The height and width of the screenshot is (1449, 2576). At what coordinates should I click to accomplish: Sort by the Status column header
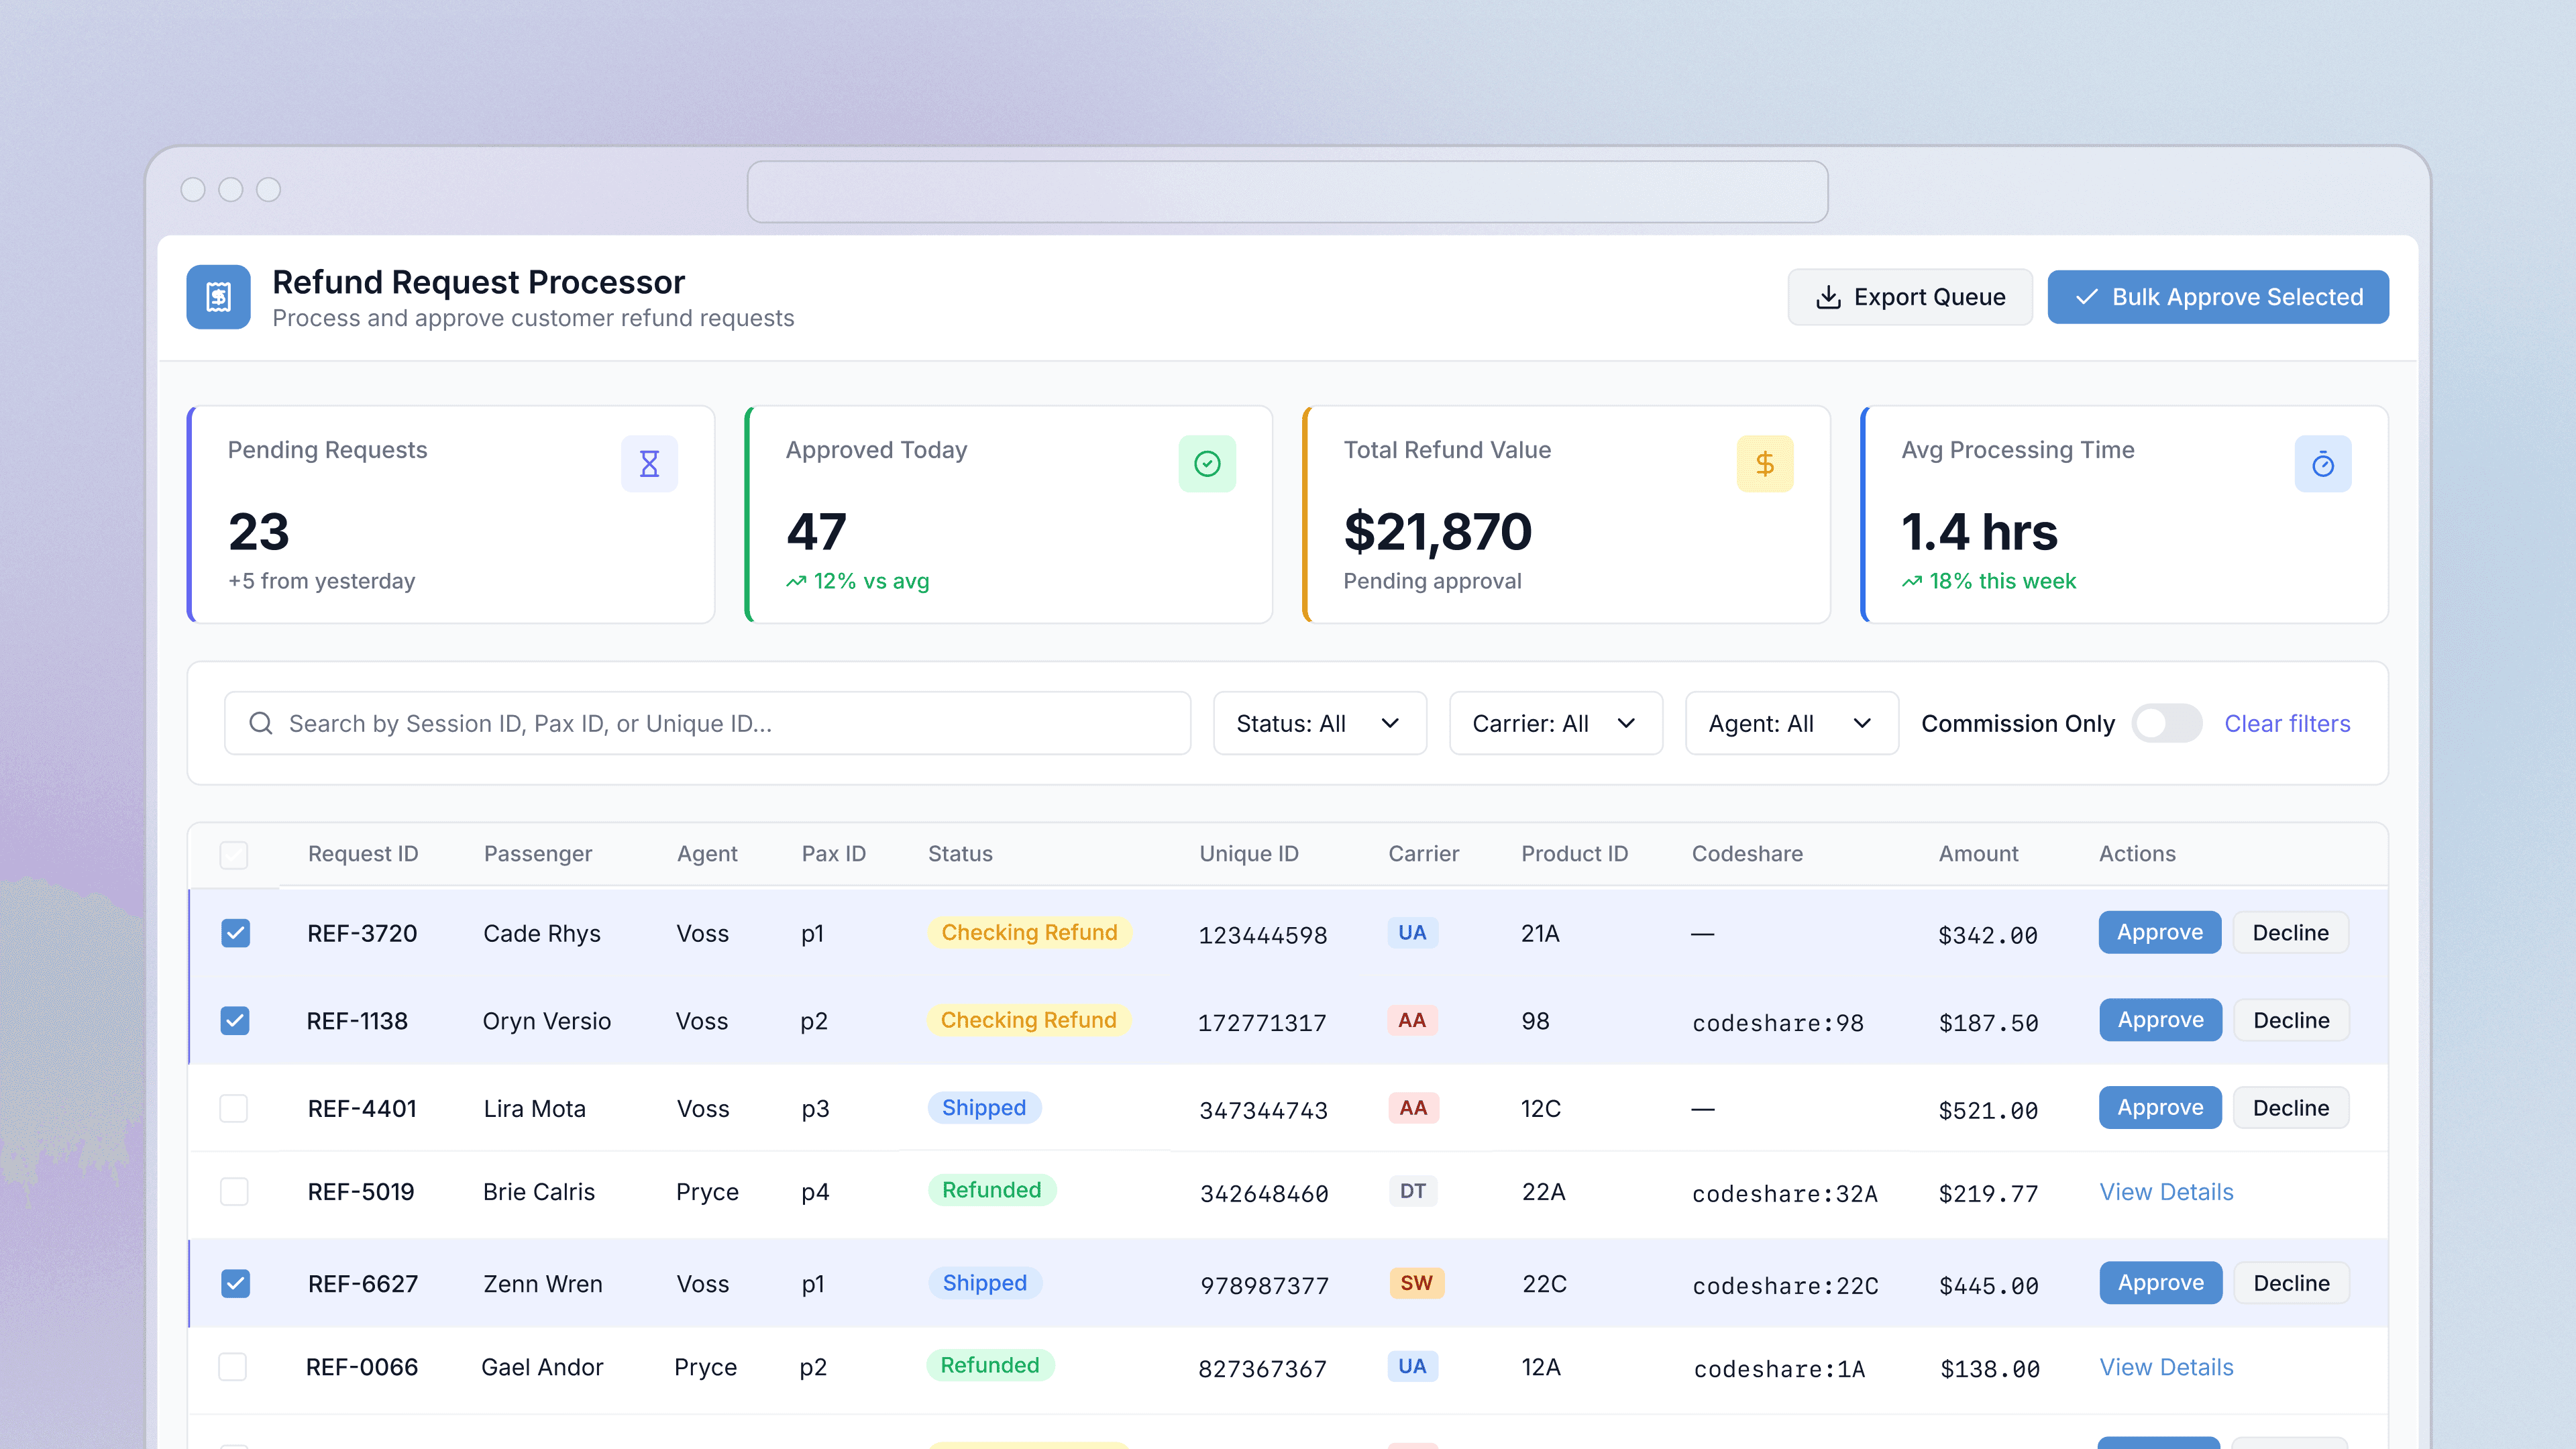tap(960, 854)
